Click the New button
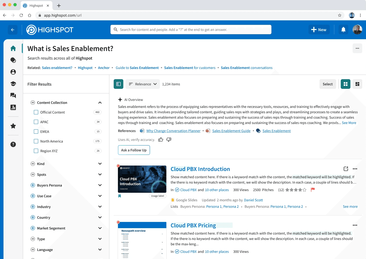Screen dimensions: 366x259 click(x=319, y=30)
